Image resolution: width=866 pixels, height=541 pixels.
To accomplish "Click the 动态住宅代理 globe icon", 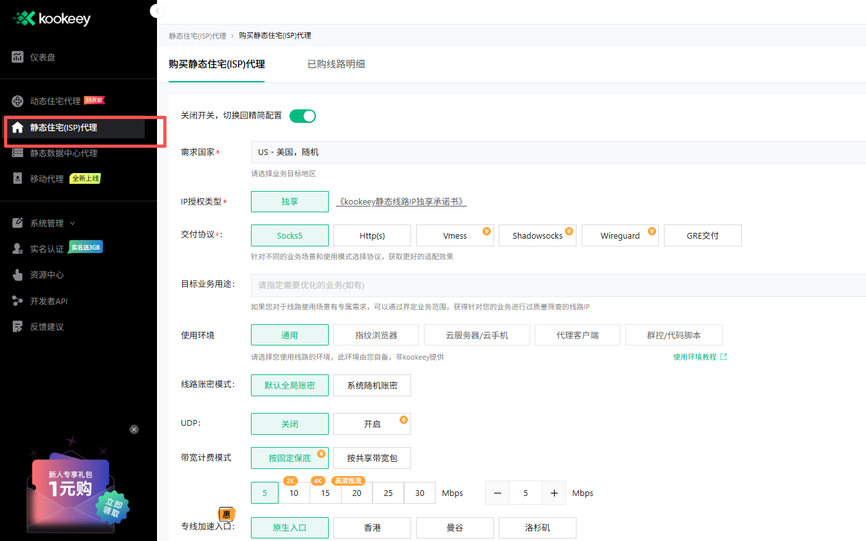I will [18, 101].
